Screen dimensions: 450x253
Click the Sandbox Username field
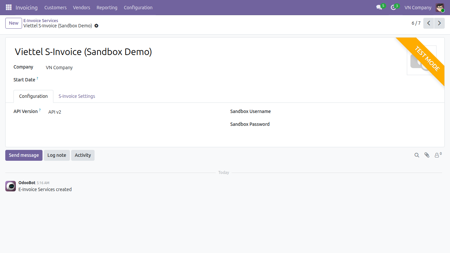(356, 112)
